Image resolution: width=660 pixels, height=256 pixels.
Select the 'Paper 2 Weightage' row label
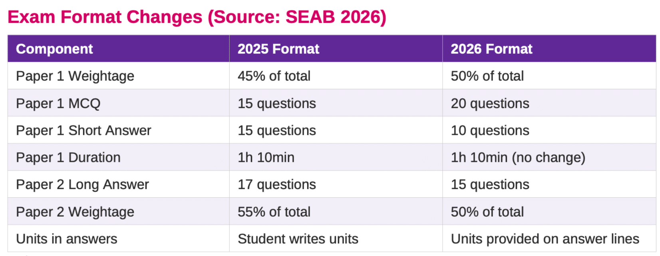[75, 212]
